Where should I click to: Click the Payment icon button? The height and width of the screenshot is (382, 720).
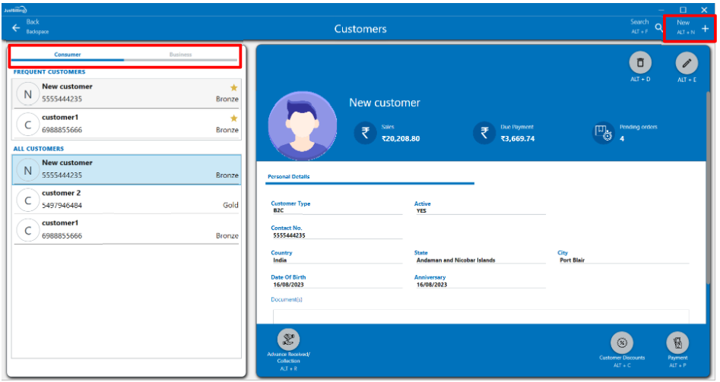(677, 343)
